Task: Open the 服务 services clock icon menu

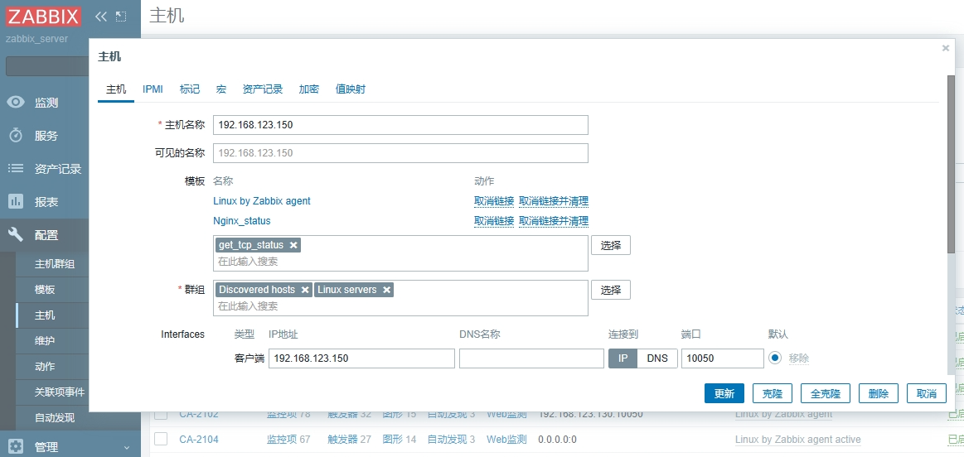Action: click(16, 136)
